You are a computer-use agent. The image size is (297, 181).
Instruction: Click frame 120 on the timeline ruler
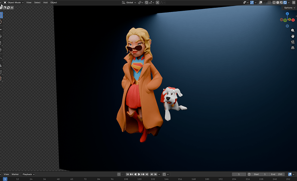point(139,179)
